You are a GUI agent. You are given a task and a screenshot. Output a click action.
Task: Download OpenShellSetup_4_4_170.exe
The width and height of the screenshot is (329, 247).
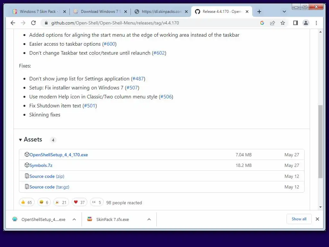(x=58, y=155)
